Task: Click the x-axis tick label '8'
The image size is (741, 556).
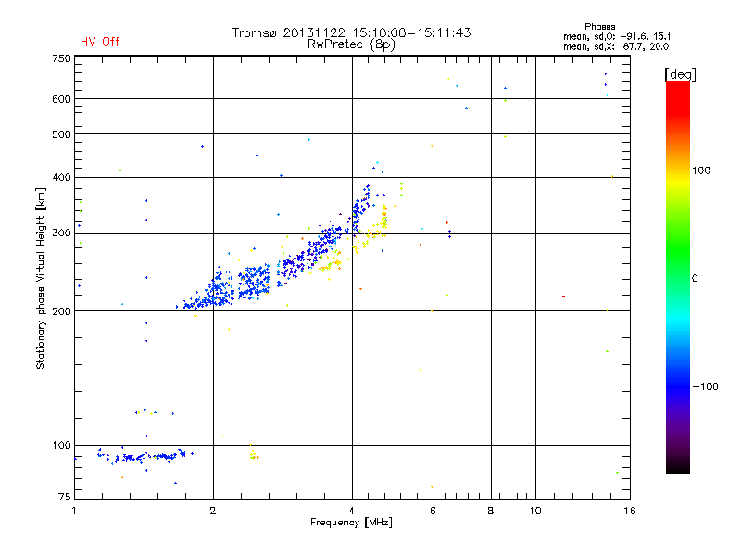Action: pyautogui.click(x=491, y=511)
